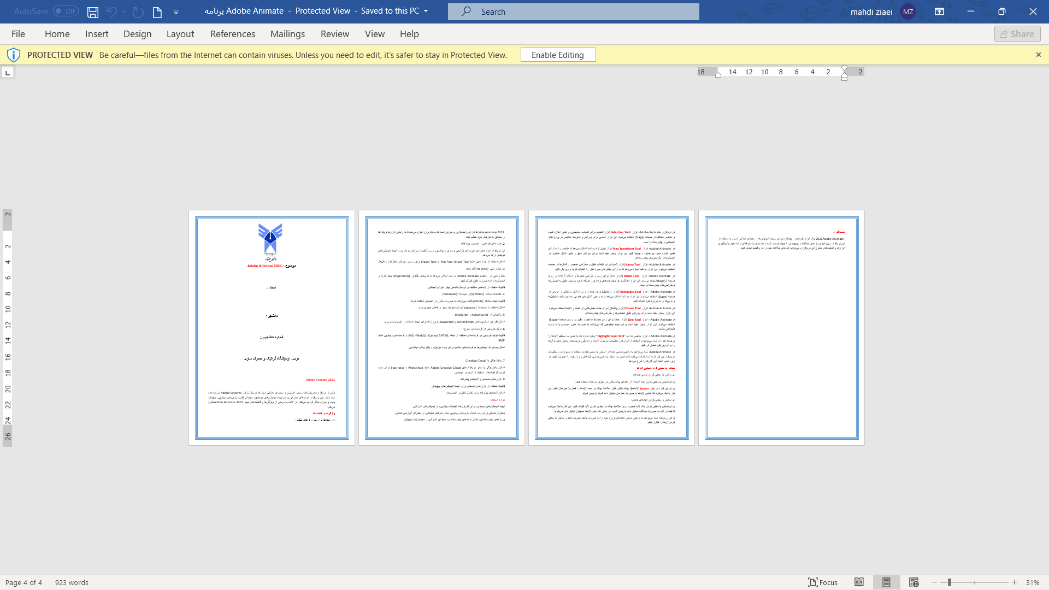Open the Help tab
Viewport: 1049px width, 590px height.
[409, 34]
